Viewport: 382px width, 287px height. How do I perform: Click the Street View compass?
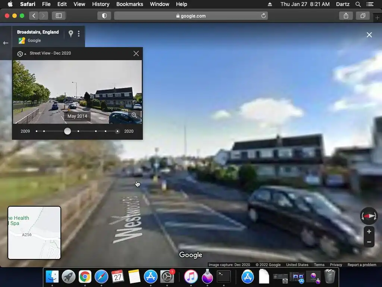tap(369, 216)
